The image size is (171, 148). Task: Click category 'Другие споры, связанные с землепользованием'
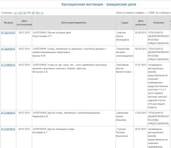coord(74,113)
